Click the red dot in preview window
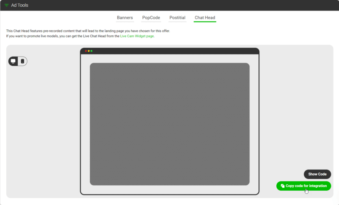This screenshot has height=205, width=339. [x=86, y=51]
